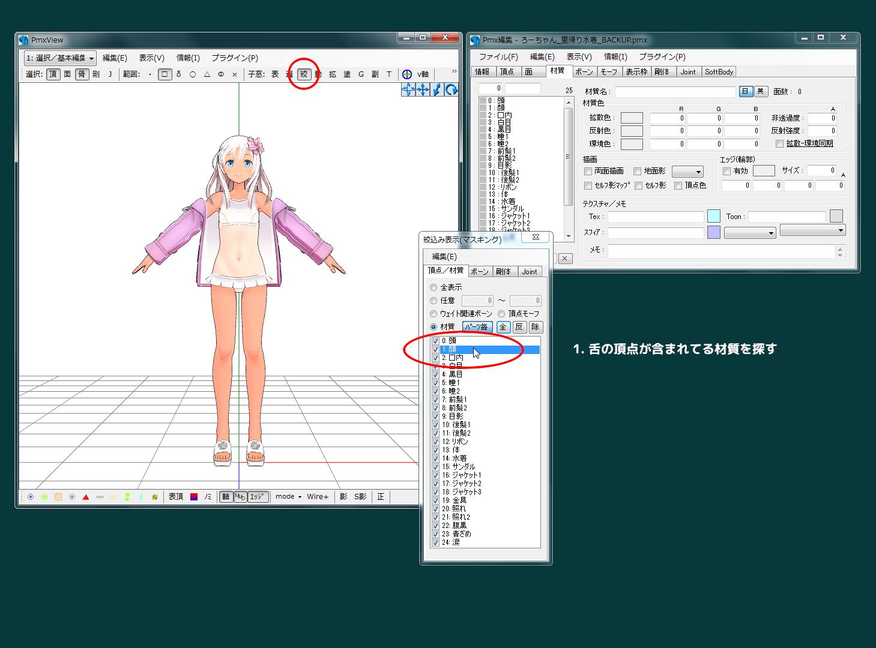Click the 塗 weight paint subwindow icon

346,74
